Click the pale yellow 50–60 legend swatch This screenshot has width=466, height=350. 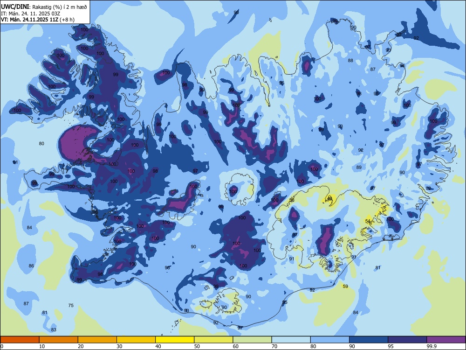tap(213, 340)
